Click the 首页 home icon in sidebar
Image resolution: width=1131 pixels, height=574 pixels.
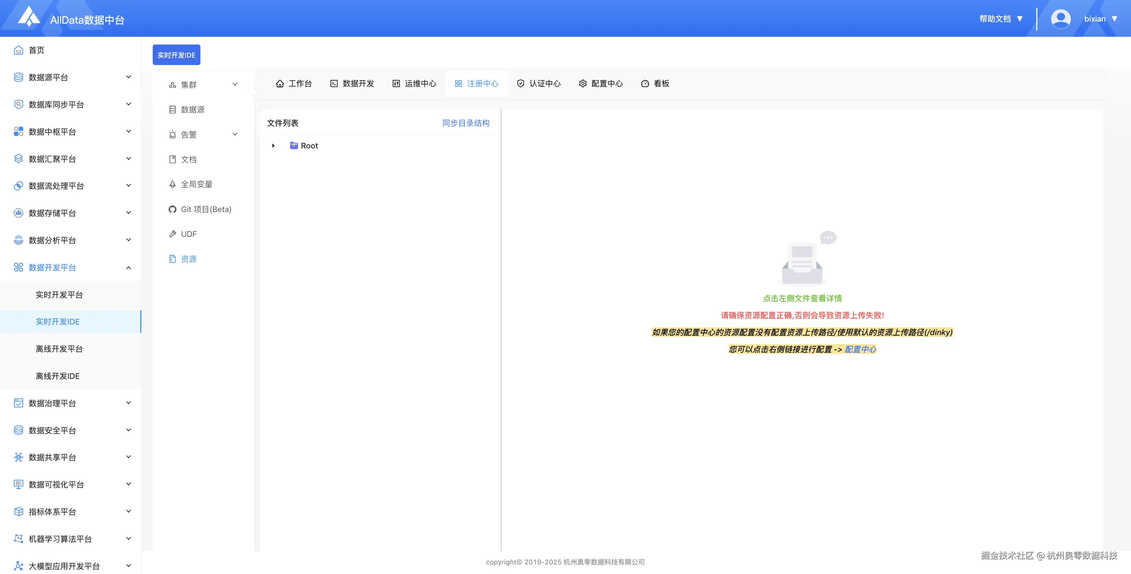pos(18,50)
